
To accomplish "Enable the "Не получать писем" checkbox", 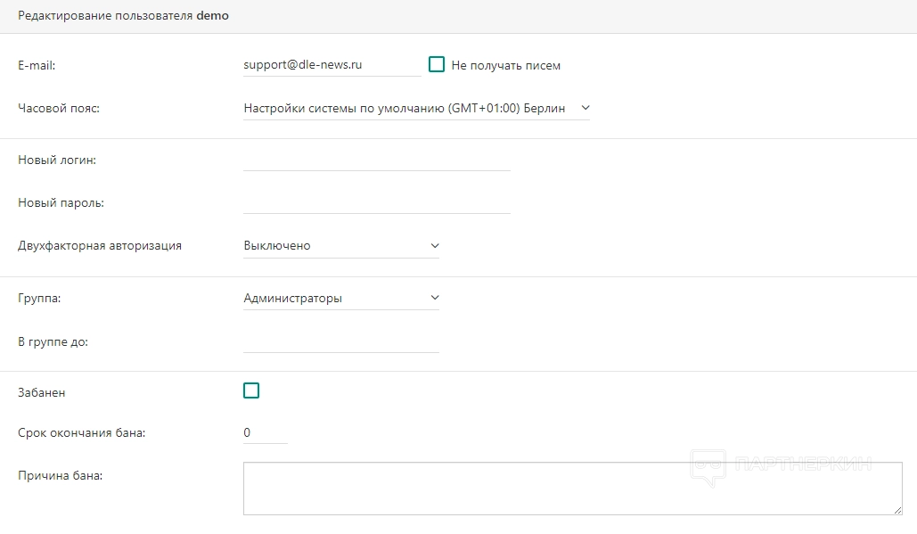I will click(437, 64).
